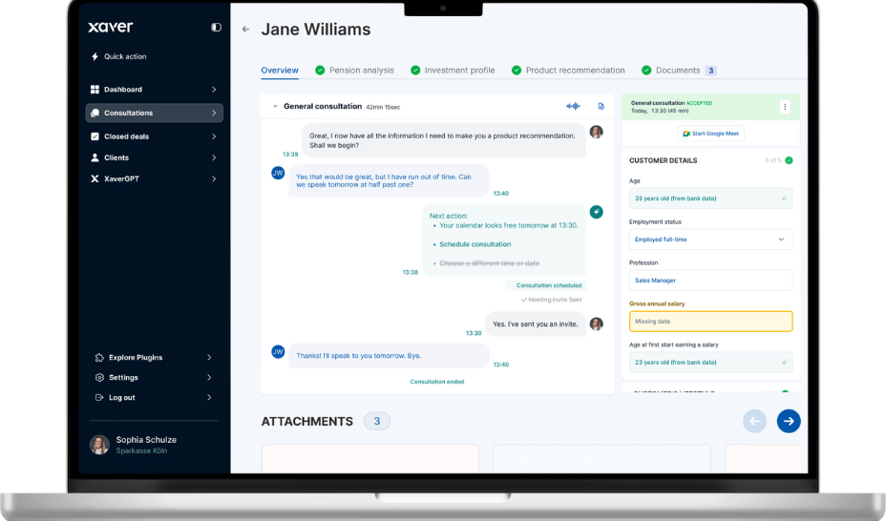
Task: Expand the XaverGPT chevron
Action: [x=214, y=178]
